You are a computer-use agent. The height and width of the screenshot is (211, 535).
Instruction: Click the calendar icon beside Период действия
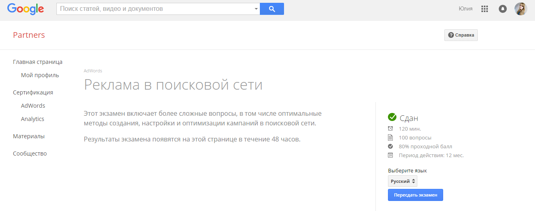click(390, 155)
